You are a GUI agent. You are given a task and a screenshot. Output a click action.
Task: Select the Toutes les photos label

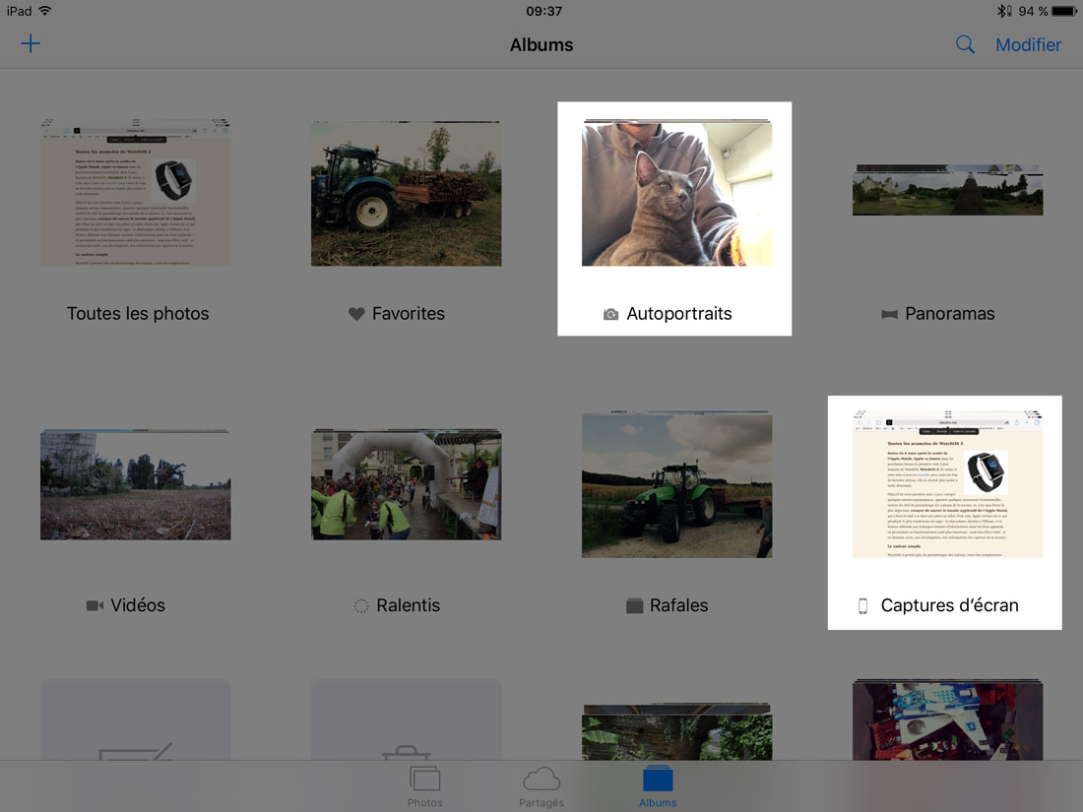pyautogui.click(x=138, y=313)
